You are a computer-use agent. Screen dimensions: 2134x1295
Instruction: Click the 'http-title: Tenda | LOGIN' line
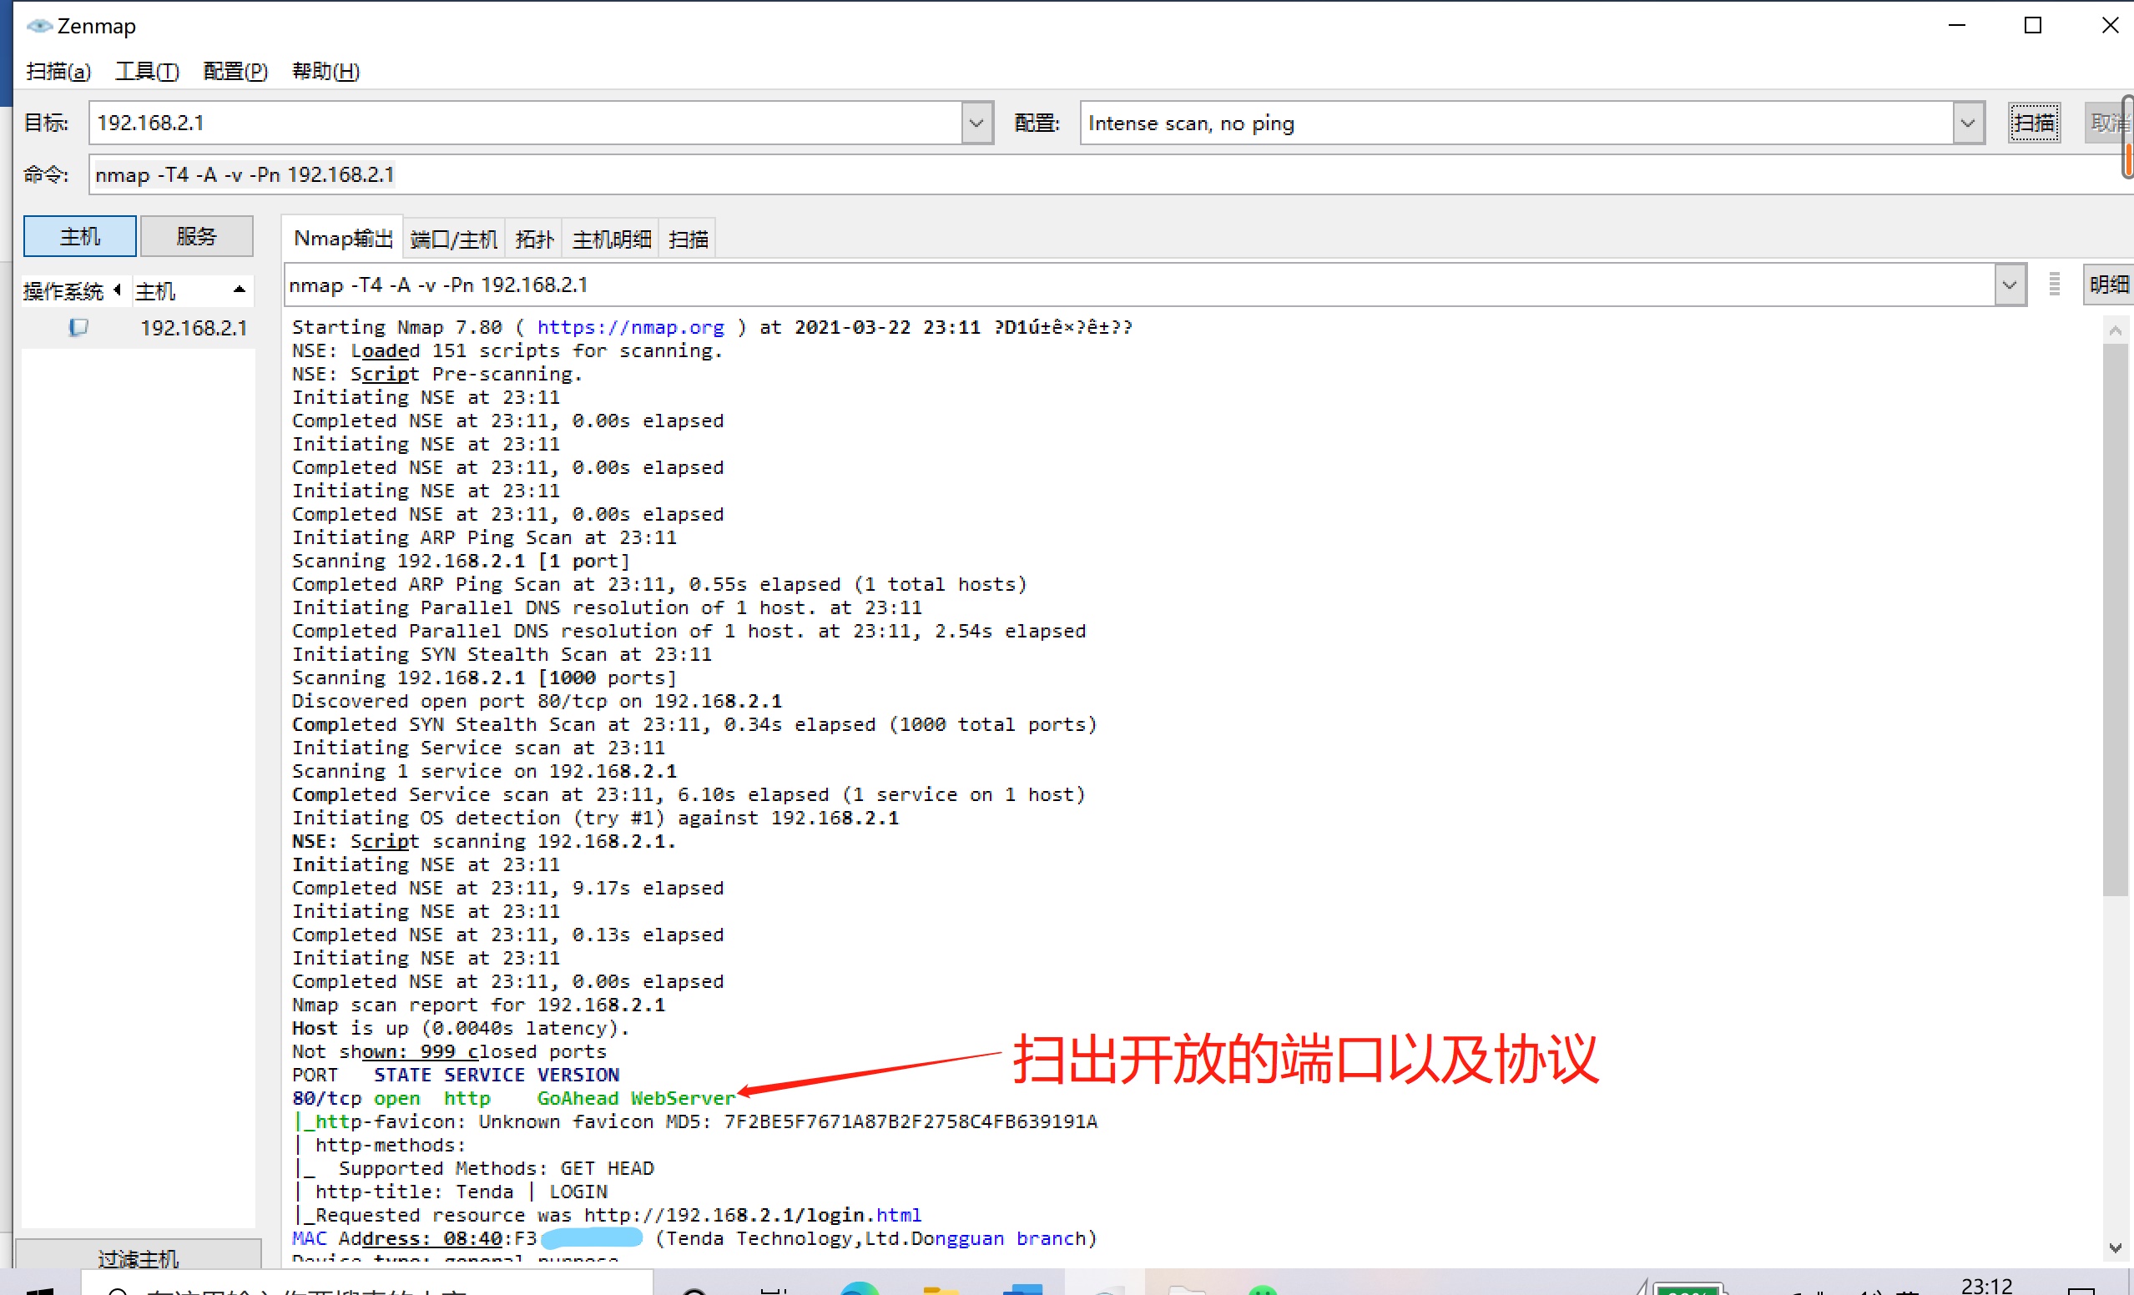click(x=451, y=1192)
